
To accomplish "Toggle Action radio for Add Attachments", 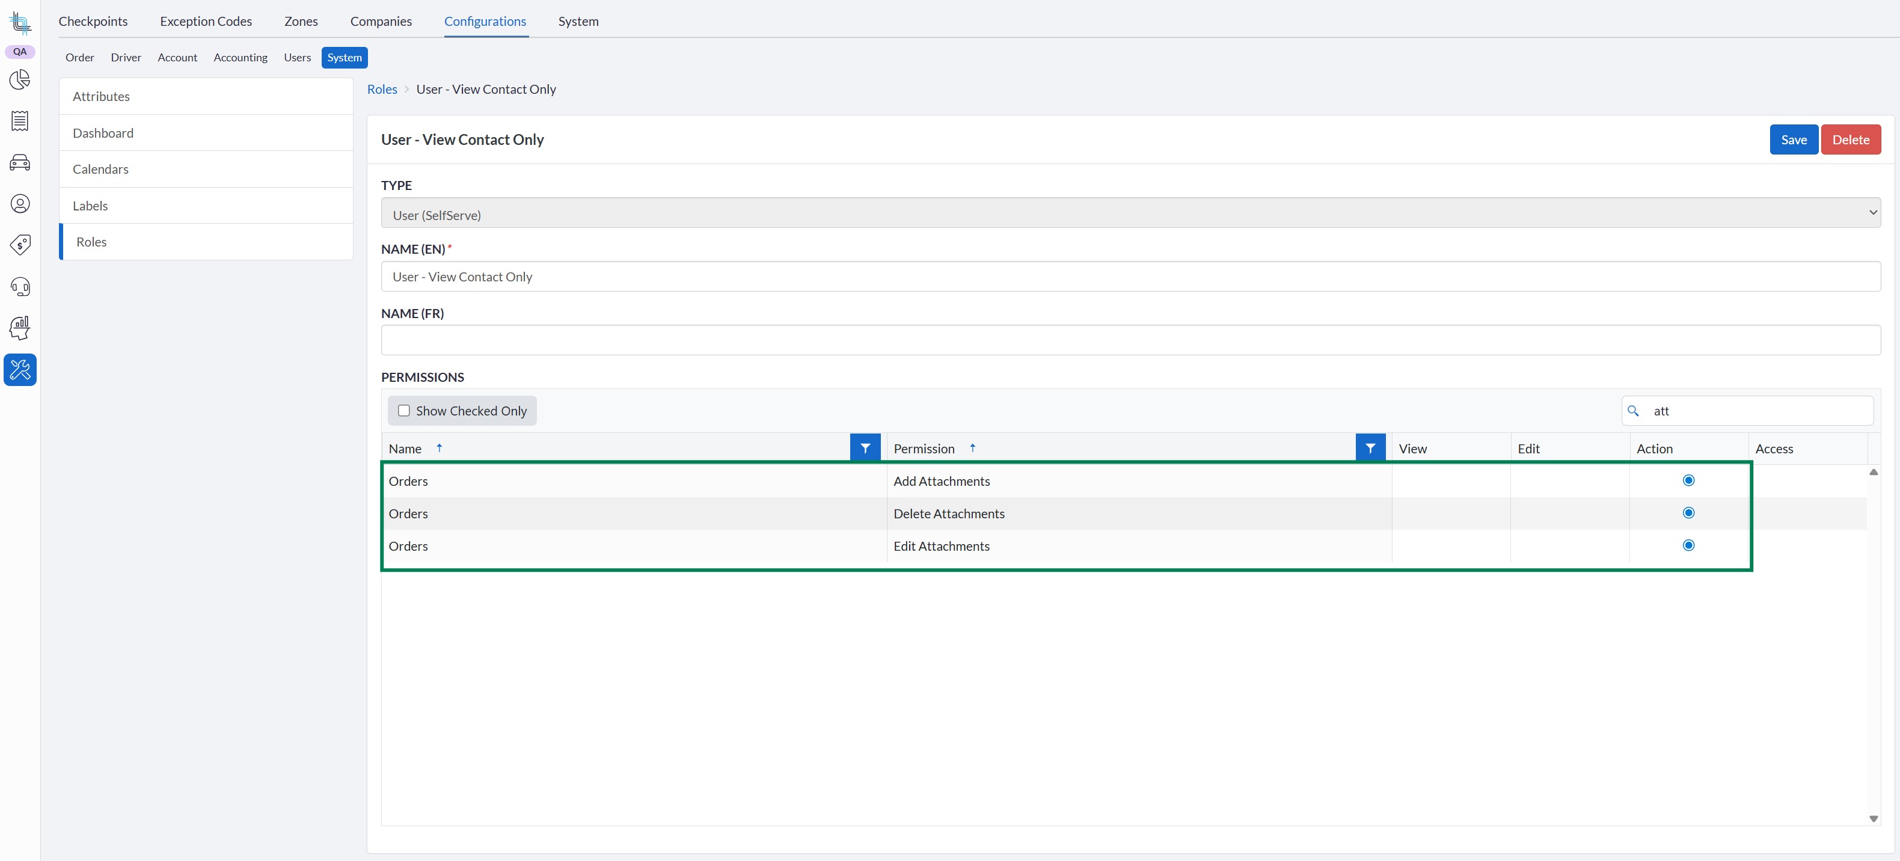I will point(1688,480).
